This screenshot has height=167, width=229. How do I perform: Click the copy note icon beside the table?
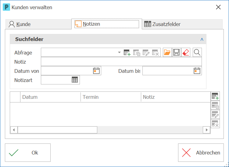click(x=215, y=105)
